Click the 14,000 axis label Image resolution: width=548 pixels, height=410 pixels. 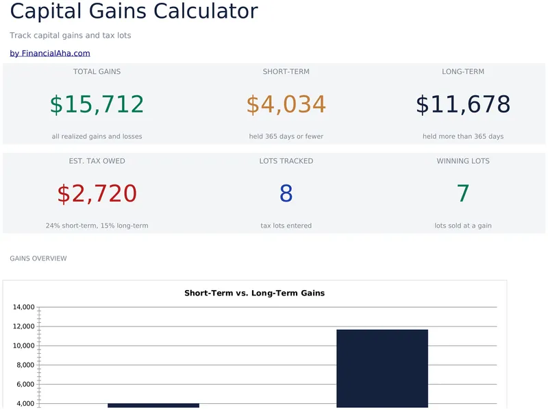(x=24, y=307)
